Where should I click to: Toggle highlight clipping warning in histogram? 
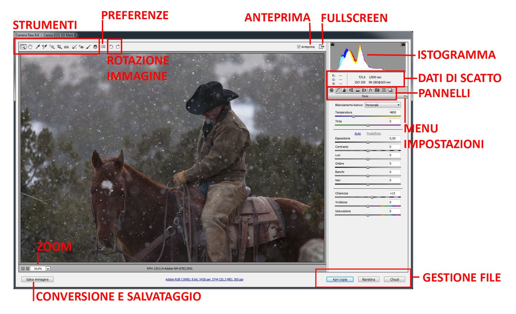point(403,44)
